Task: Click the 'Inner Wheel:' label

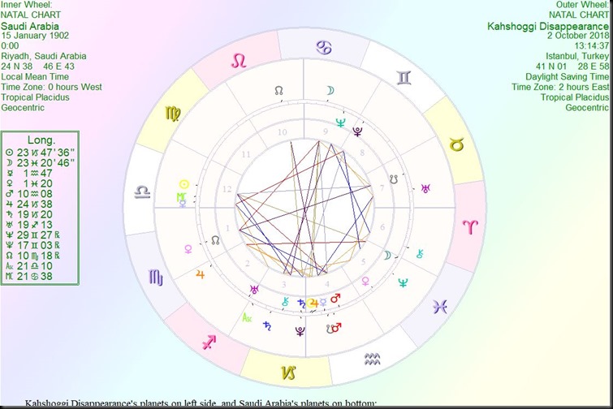Action: coord(27,5)
